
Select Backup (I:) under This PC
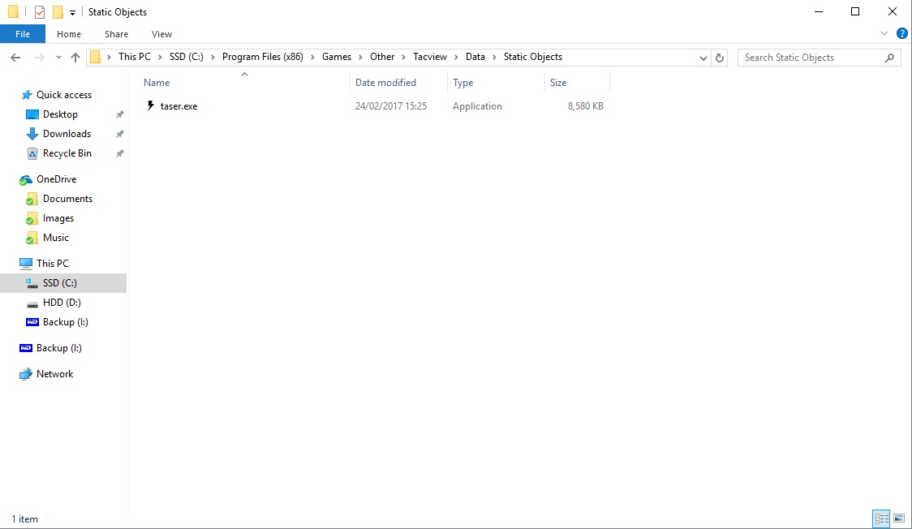point(65,322)
